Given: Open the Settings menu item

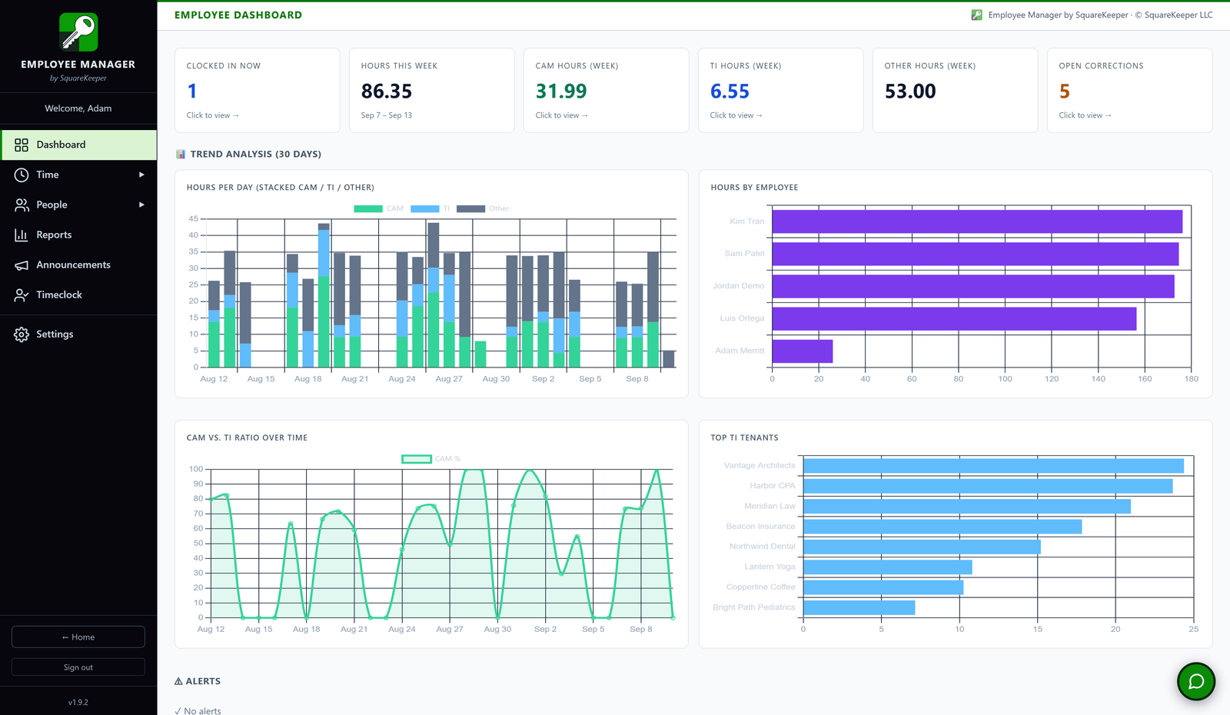Looking at the screenshot, I should coord(78,334).
